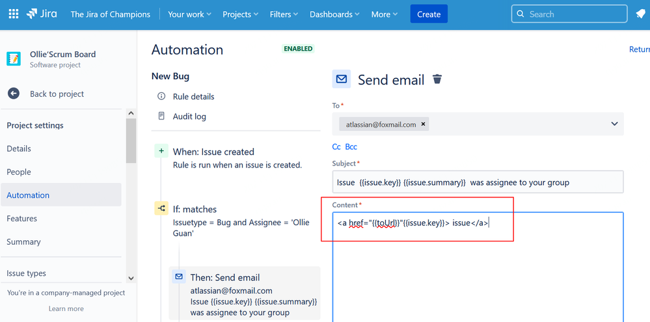
Task: Click the sidebar scrollbar thumb
Action: click(131, 140)
